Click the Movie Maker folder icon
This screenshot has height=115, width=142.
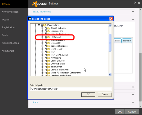(49, 49)
